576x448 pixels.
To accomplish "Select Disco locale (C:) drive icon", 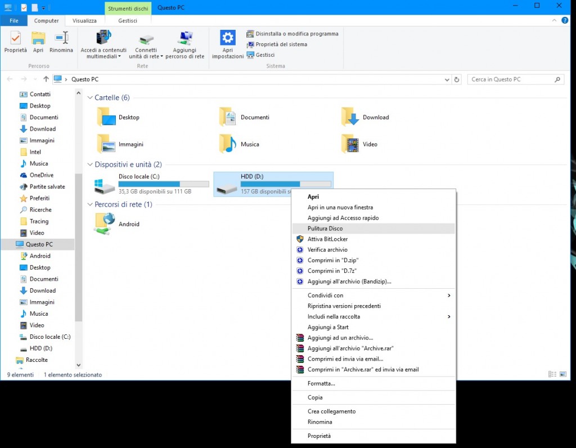I will [x=105, y=187].
